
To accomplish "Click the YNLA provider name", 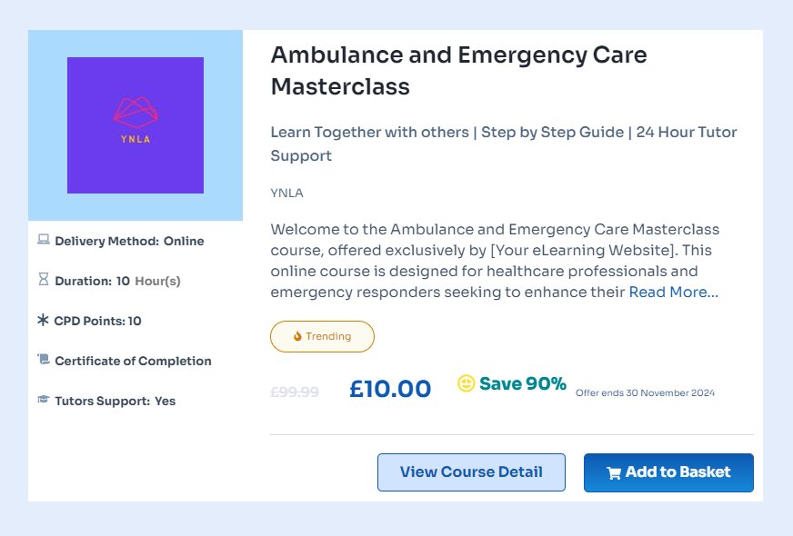I will coord(286,193).
